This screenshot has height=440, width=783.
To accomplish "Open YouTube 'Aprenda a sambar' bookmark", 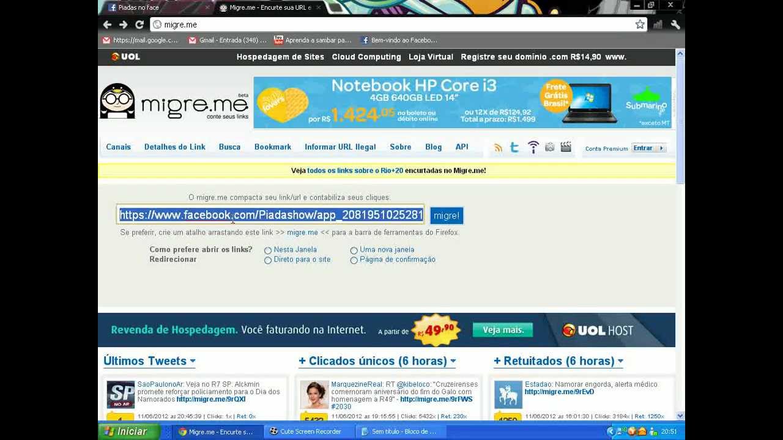I will point(313,40).
